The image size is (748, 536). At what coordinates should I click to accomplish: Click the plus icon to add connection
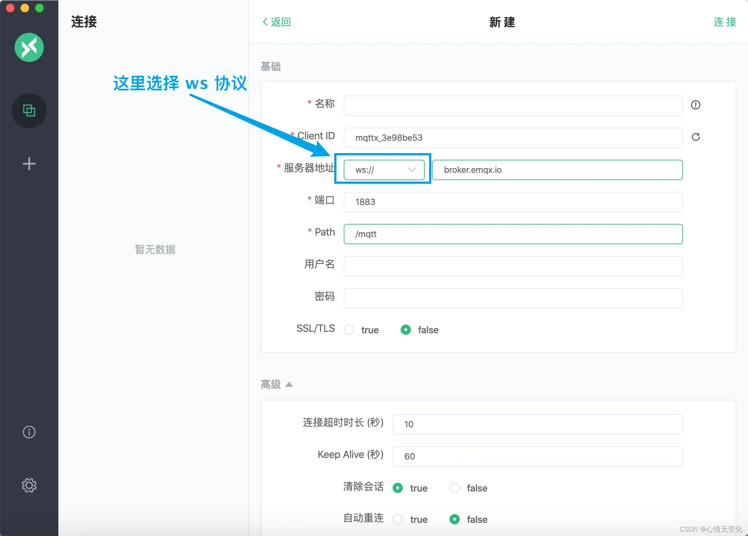[x=29, y=163]
